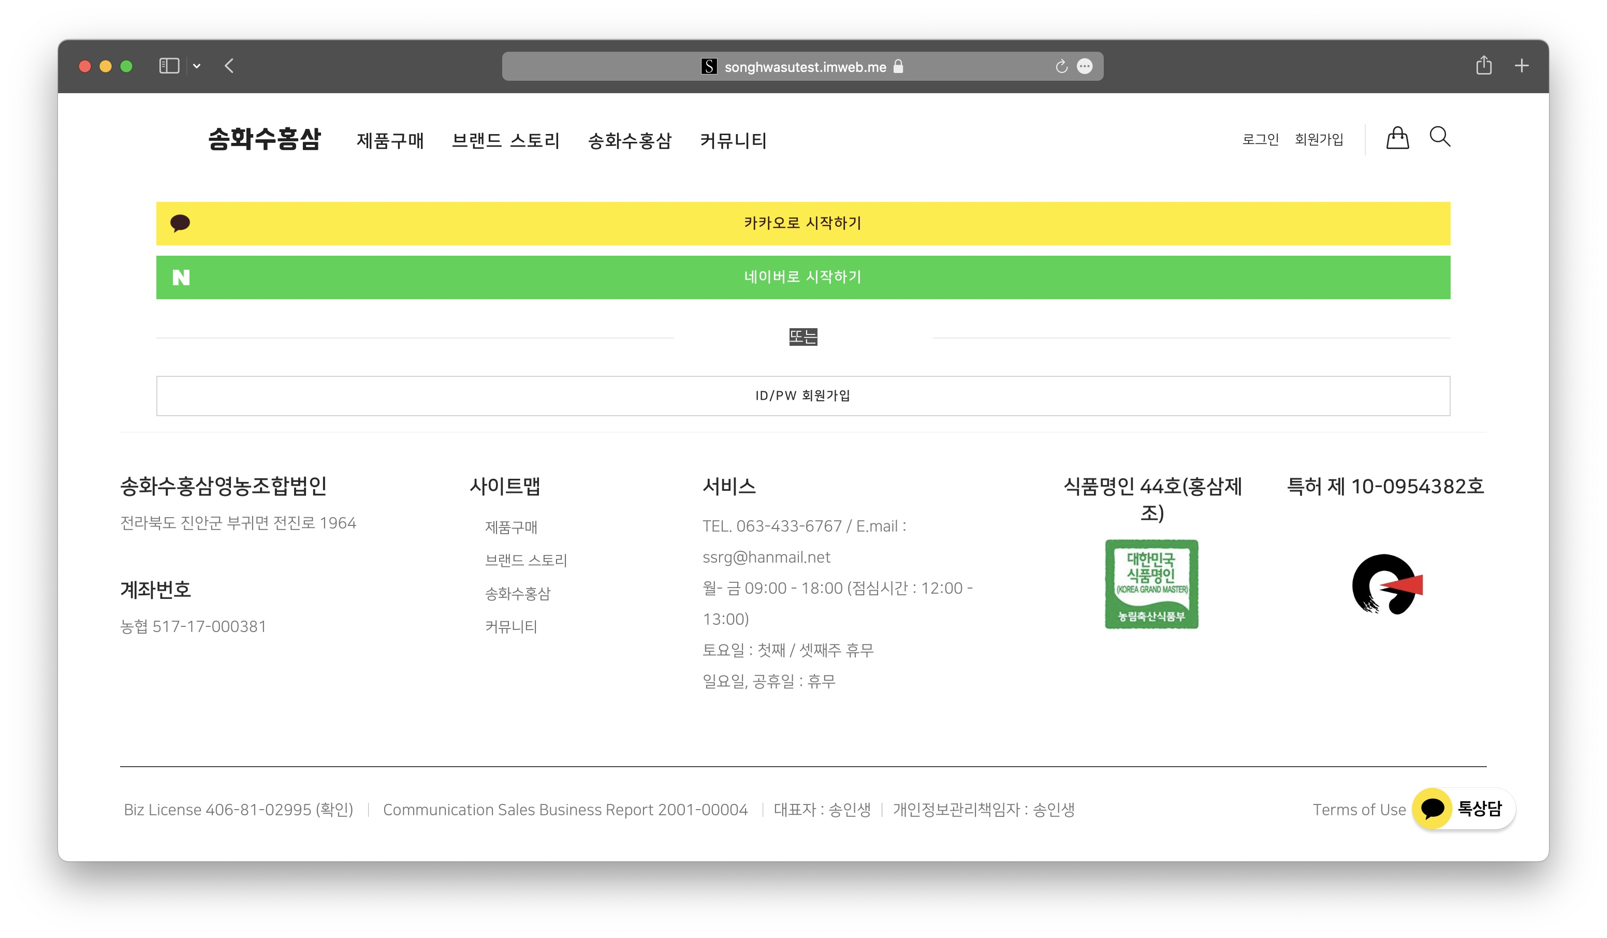1607x938 pixels.
Task: Click the lock icon in address bar
Action: [x=899, y=66]
